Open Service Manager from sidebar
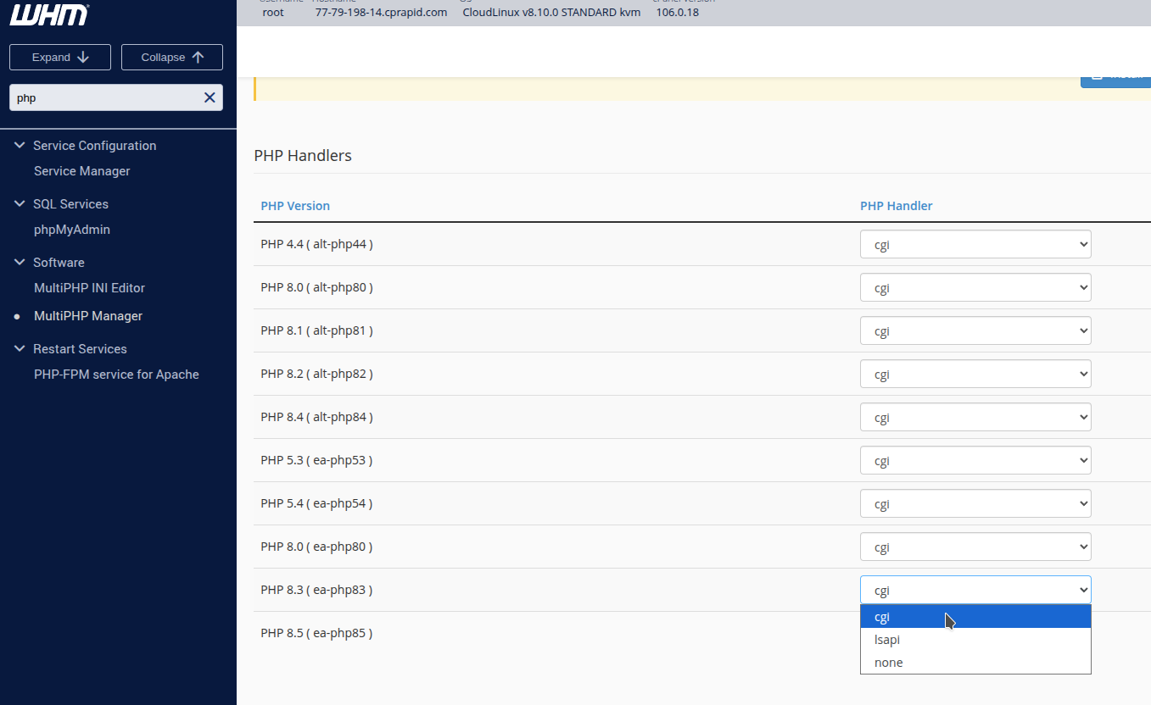This screenshot has width=1151, height=705. click(x=82, y=171)
